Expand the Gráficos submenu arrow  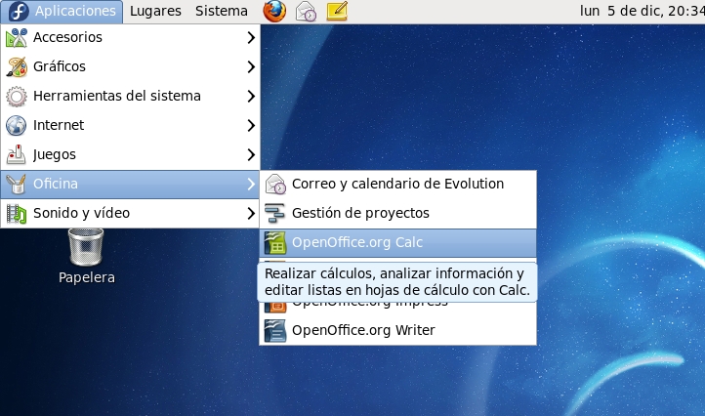pyautogui.click(x=251, y=67)
